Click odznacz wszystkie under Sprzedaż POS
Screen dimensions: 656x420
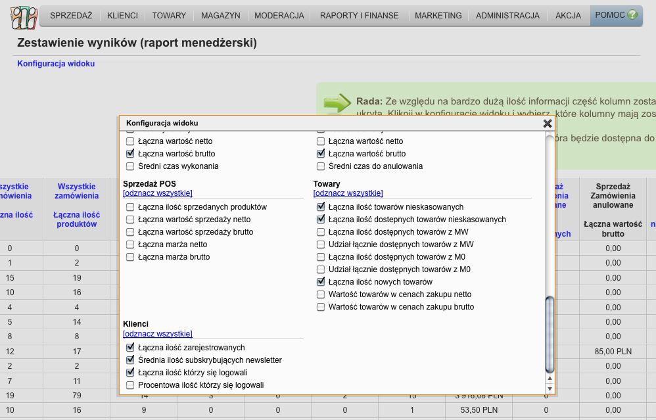(x=158, y=193)
